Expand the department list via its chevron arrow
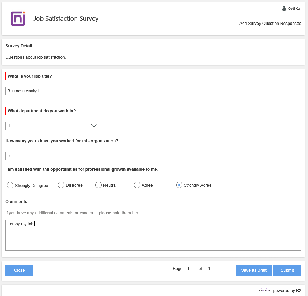This screenshot has width=308, height=296. coord(93,126)
